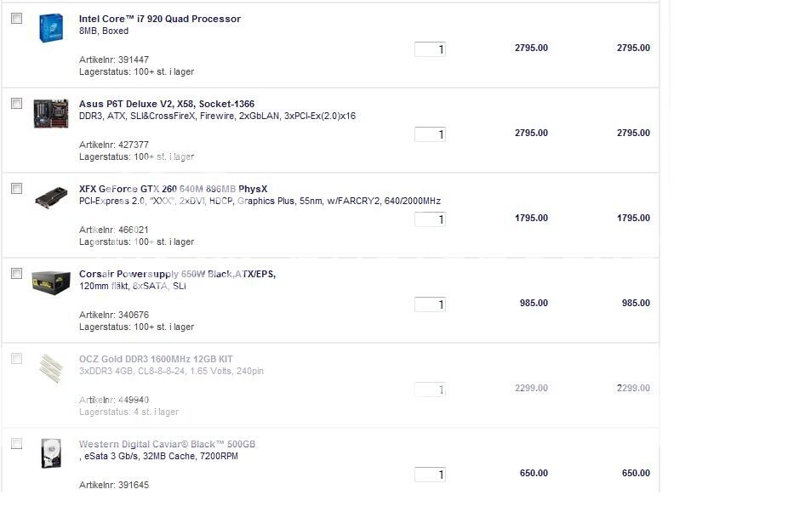Click the quantity field for Asus motherboard
The image size is (811, 529).
tap(430, 134)
